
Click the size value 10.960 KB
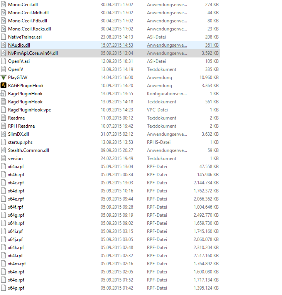(x=209, y=78)
